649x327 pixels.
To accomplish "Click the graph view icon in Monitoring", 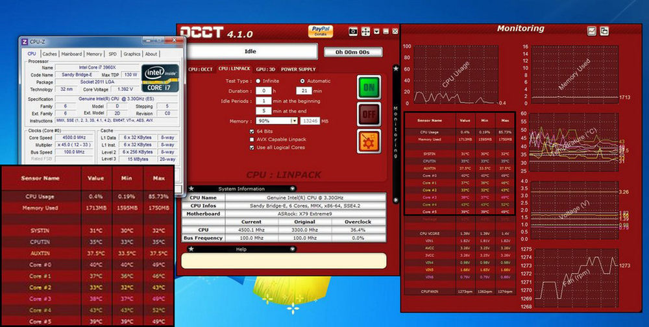I will tap(592, 30).
